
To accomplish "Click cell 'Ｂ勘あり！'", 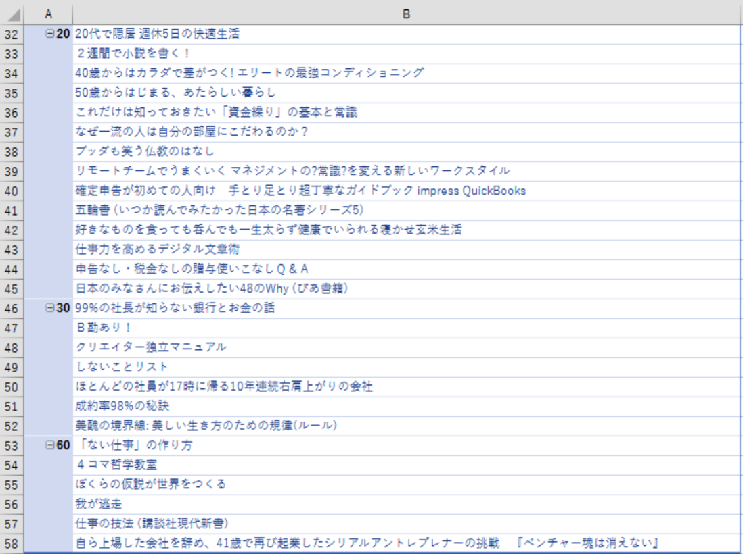I will 406,328.
